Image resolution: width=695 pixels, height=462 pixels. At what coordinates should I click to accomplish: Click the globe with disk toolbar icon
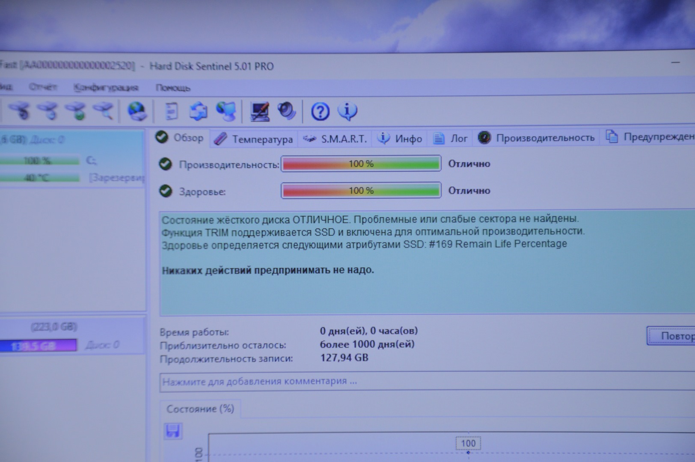pyautogui.click(x=137, y=111)
